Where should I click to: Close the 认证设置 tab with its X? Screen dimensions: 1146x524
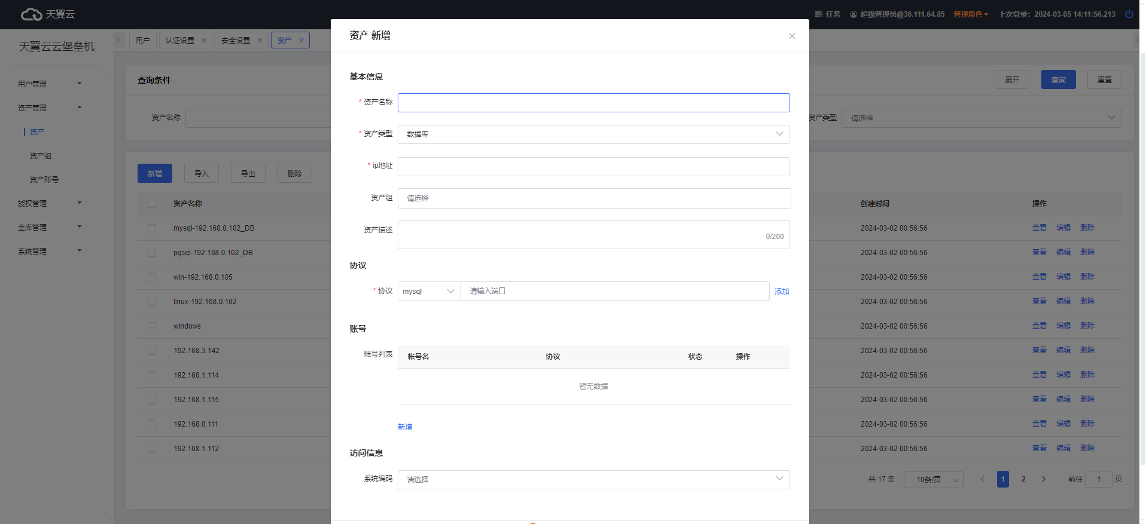[204, 41]
